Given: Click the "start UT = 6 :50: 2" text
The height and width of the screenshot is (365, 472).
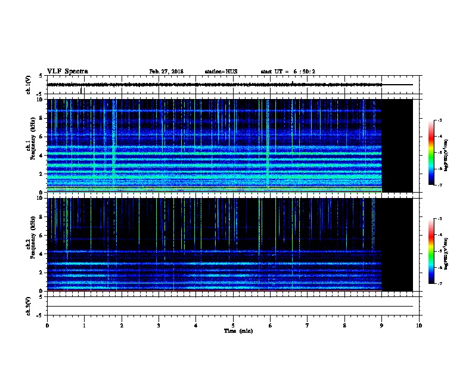Looking at the screenshot, I should pos(288,72).
